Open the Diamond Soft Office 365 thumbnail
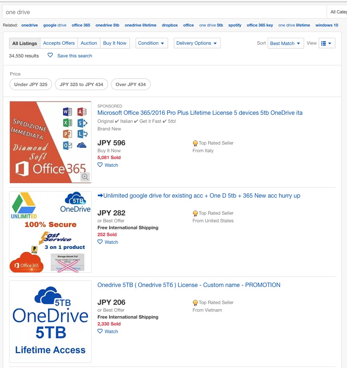 (x=50, y=142)
